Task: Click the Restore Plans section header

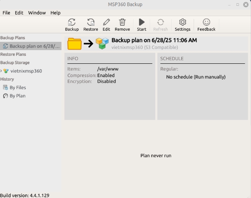Action: coord(13,54)
